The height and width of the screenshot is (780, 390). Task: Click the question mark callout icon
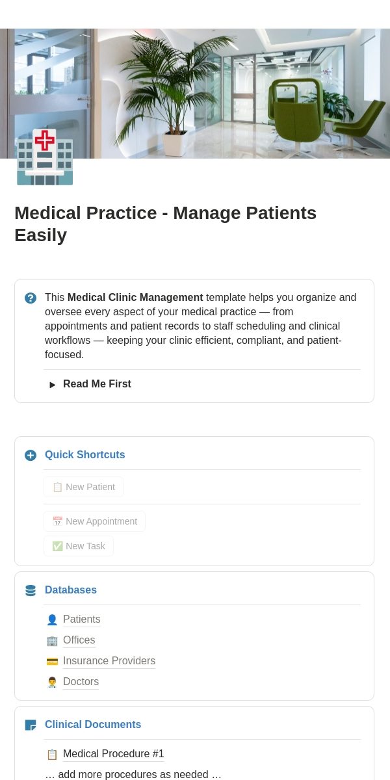31,298
